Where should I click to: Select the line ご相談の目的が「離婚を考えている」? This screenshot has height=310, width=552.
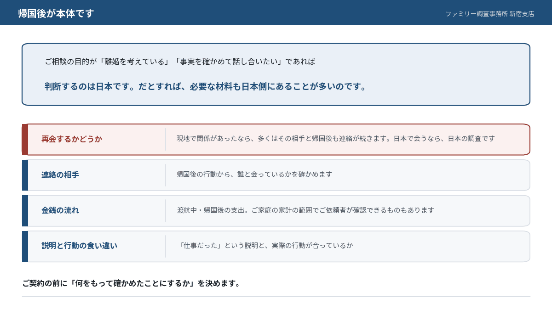pyautogui.click(x=180, y=62)
